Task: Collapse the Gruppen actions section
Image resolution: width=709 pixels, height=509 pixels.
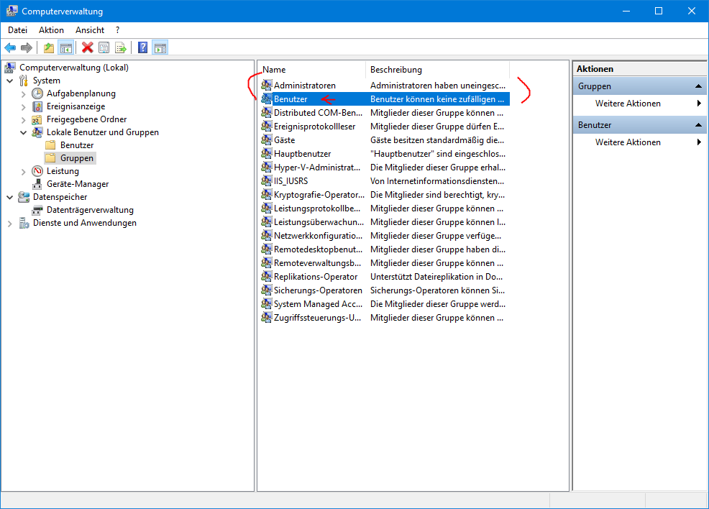Action: pyautogui.click(x=698, y=86)
